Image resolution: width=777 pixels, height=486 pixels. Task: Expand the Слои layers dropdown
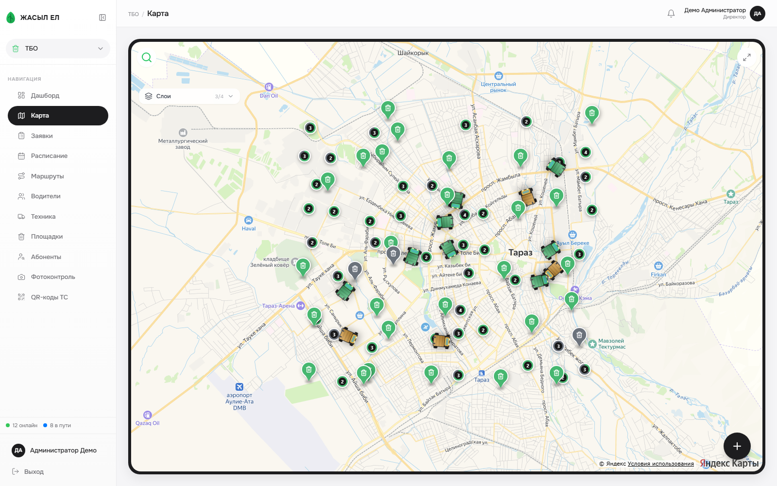click(189, 96)
